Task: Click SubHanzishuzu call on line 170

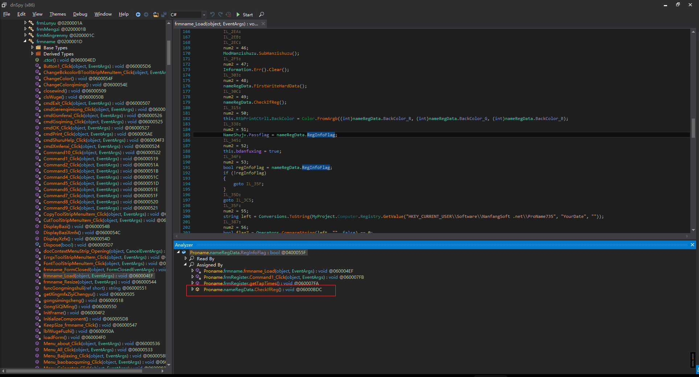Action: click(275, 53)
